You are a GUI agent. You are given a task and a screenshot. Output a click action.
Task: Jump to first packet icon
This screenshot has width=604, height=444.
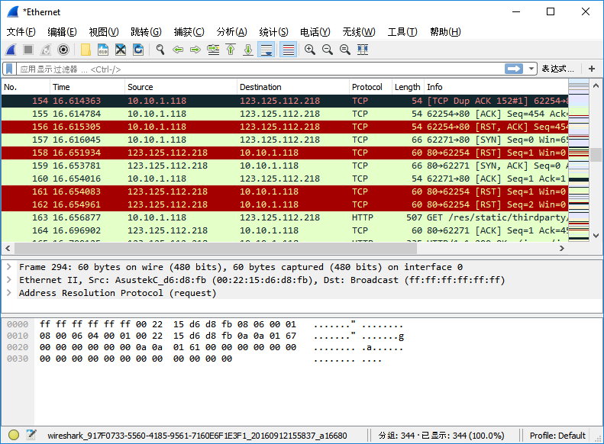231,50
